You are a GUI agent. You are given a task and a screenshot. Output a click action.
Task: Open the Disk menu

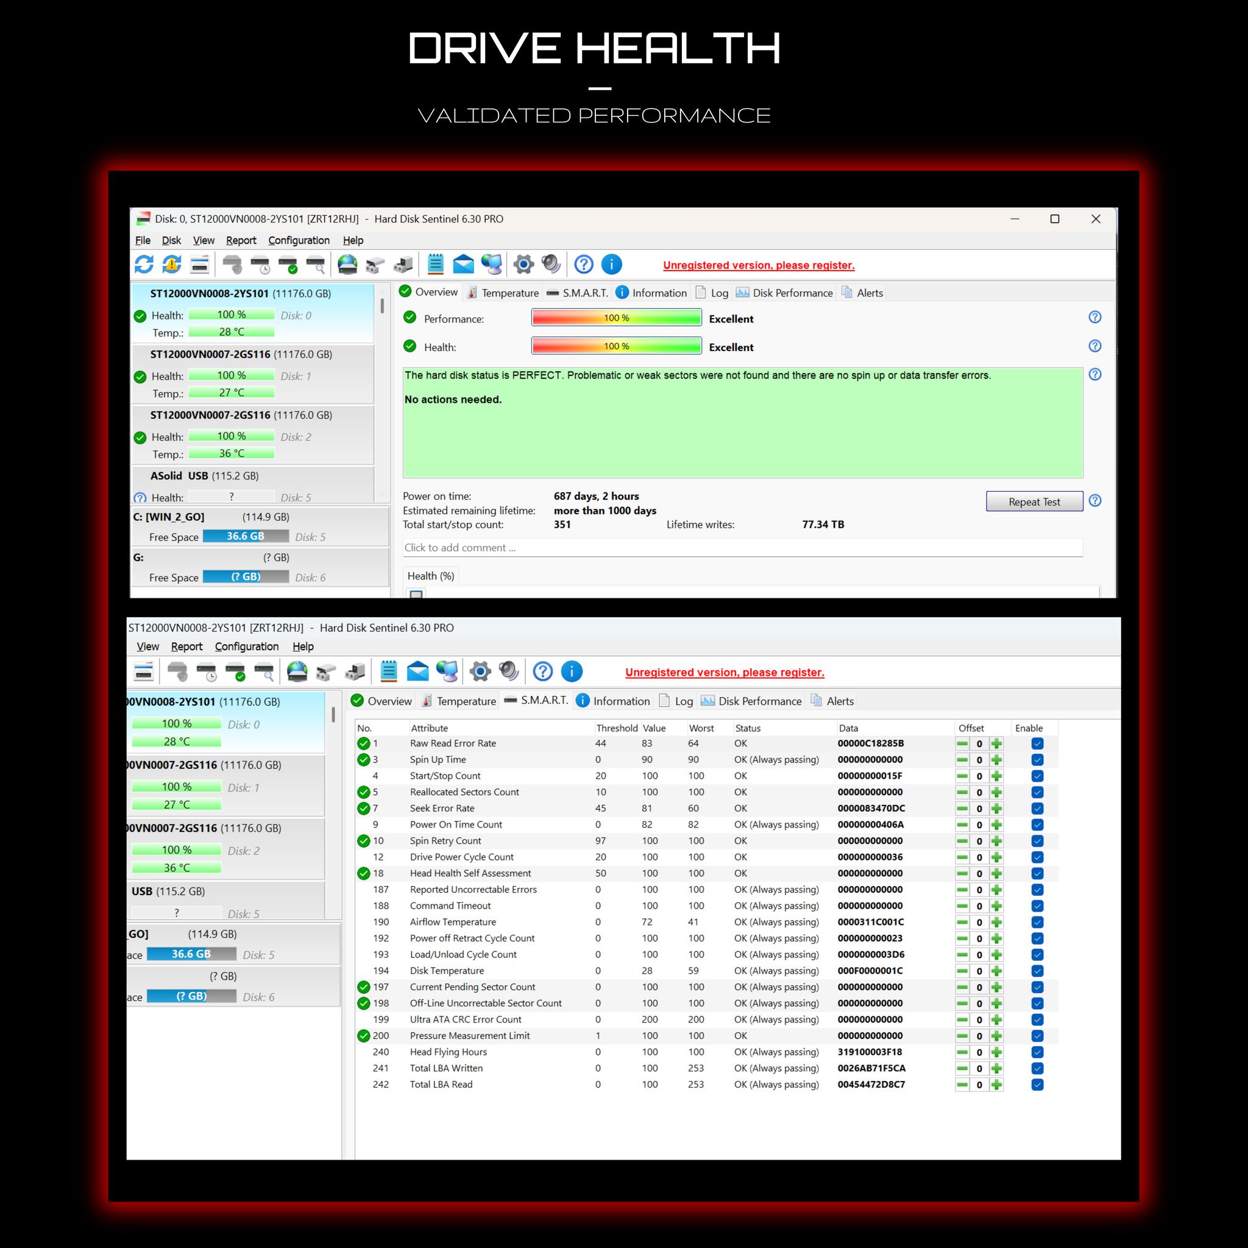pos(171,240)
